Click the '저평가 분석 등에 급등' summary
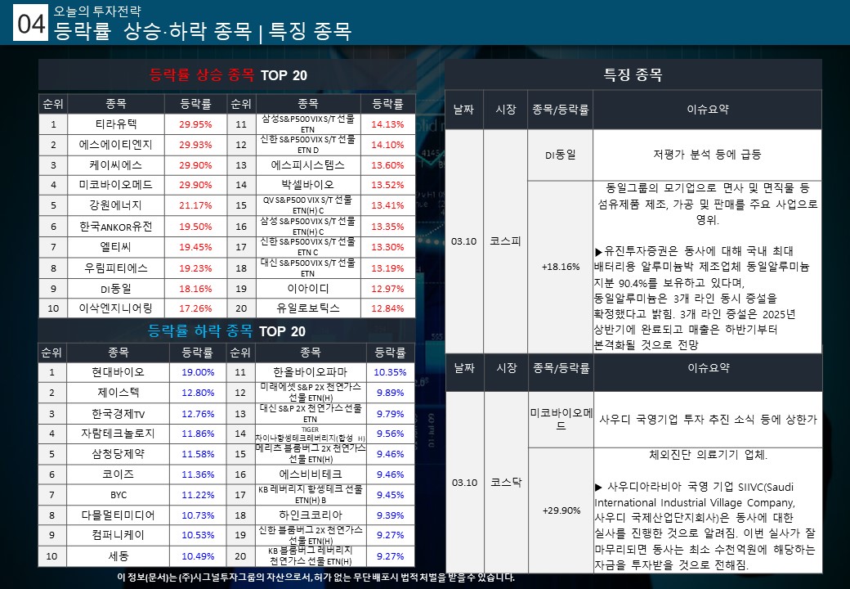Image resolution: width=850 pixels, height=589 pixels. click(x=708, y=155)
